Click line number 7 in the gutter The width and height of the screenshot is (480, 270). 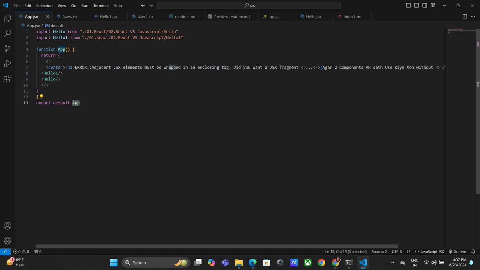click(26, 67)
